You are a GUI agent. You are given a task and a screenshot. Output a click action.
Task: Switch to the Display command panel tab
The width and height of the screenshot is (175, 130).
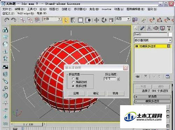click(x=162, y=28)
